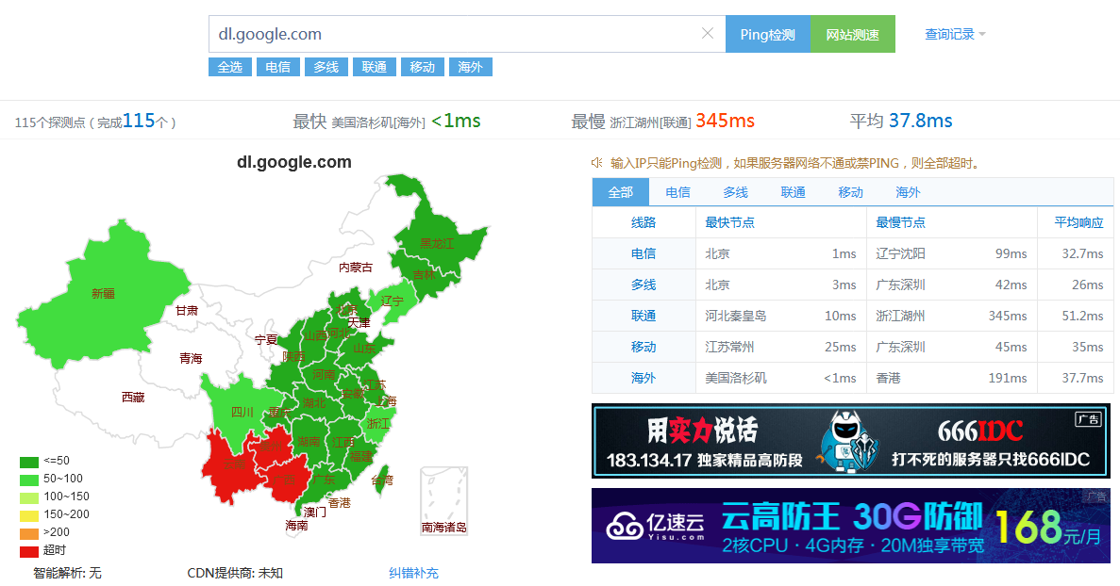This screenshot has height=586, width=1120.
Task: Switch to the 联通 results tab
Action: pyautogui.click(x=793, y=192)
